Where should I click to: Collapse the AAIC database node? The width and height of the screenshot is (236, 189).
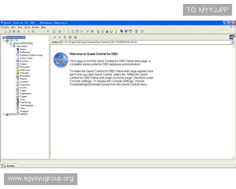(x=11, y=46)
